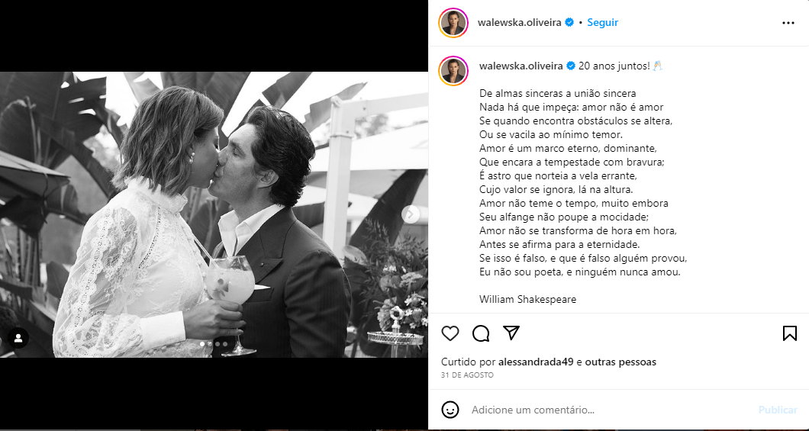
Task: Open the three-dot more options menu
Action: 788,23
